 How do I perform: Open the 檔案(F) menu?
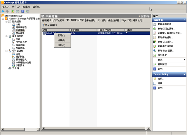click(6, 7)
